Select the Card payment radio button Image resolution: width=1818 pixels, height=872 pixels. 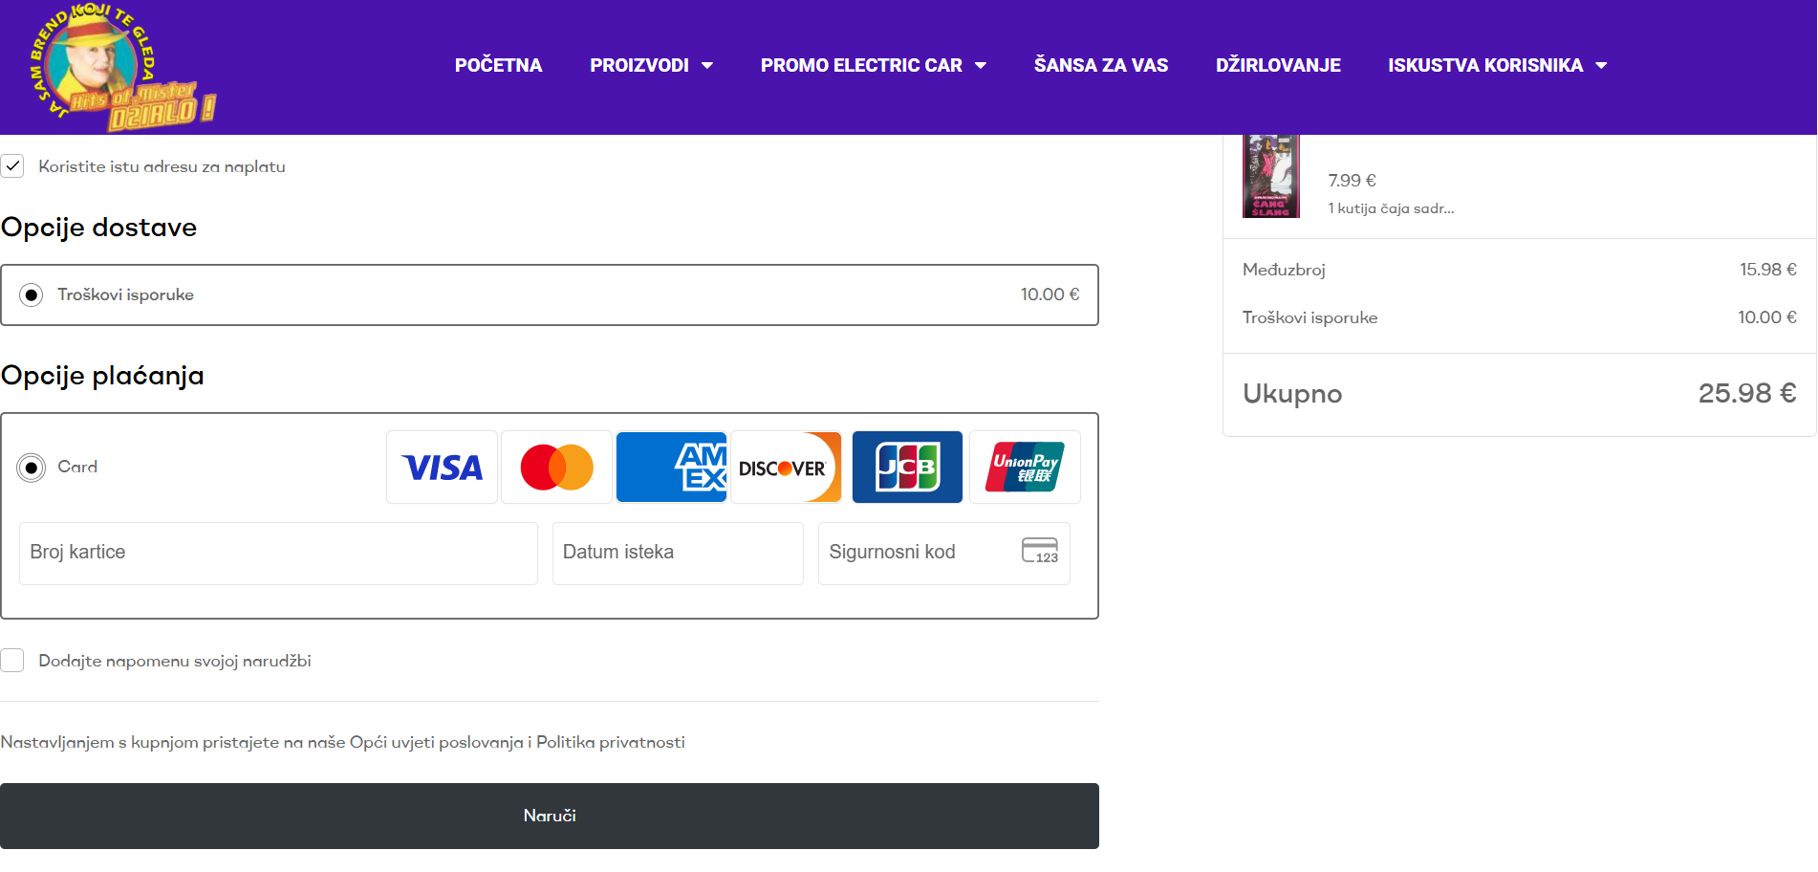(32, 468)
